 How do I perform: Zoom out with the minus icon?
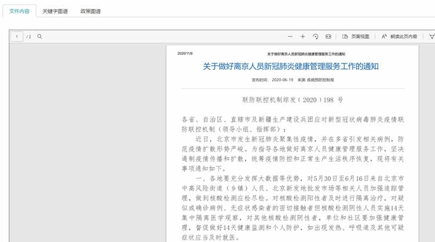pos(290,36)
